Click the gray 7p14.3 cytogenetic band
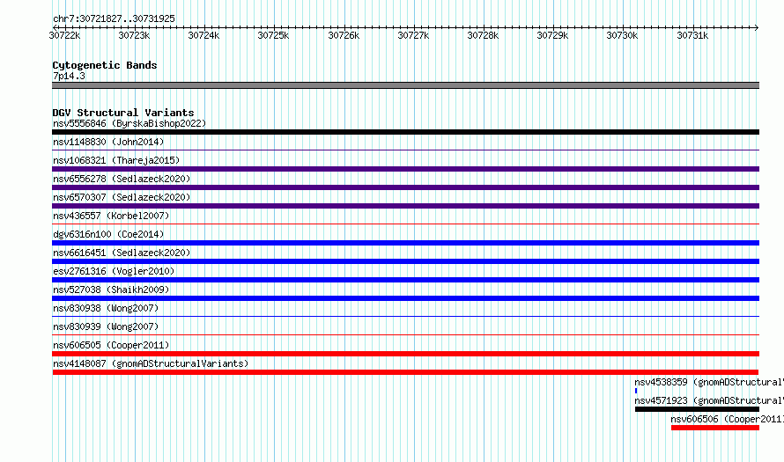Viewport: 784px width, 462px height. (405, 85)
